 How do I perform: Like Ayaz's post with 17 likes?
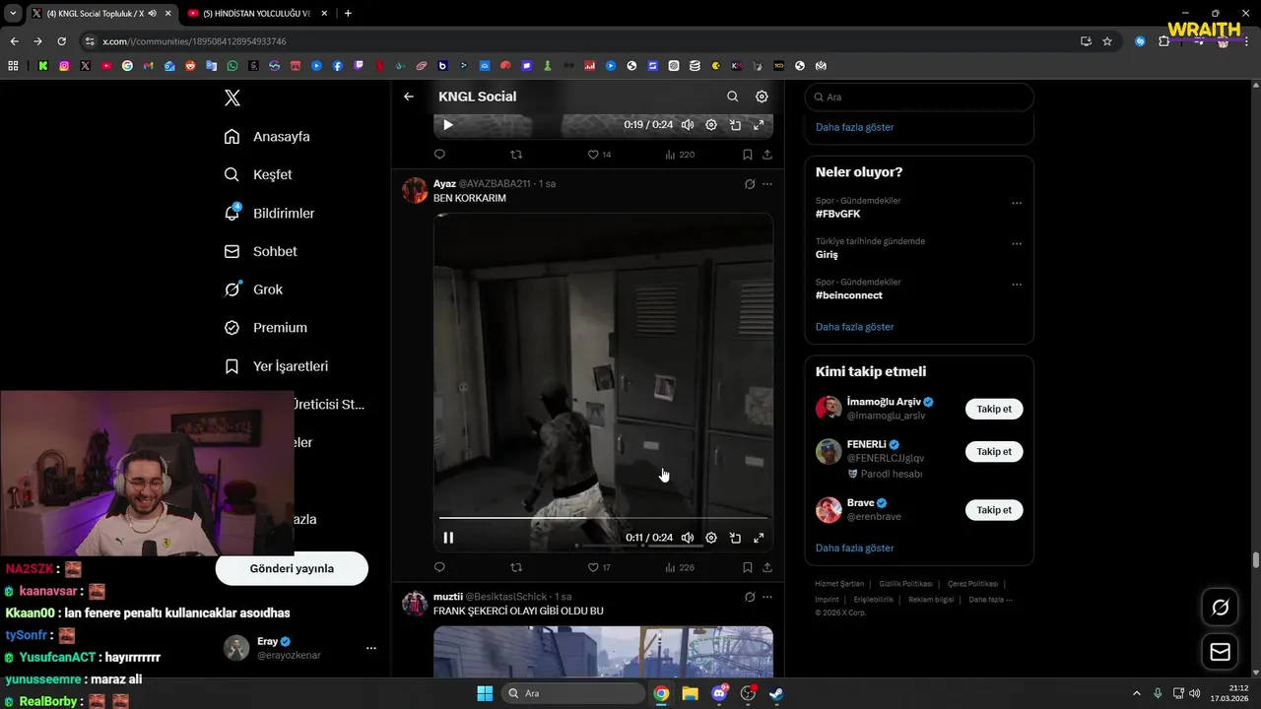tap(599, 567)
